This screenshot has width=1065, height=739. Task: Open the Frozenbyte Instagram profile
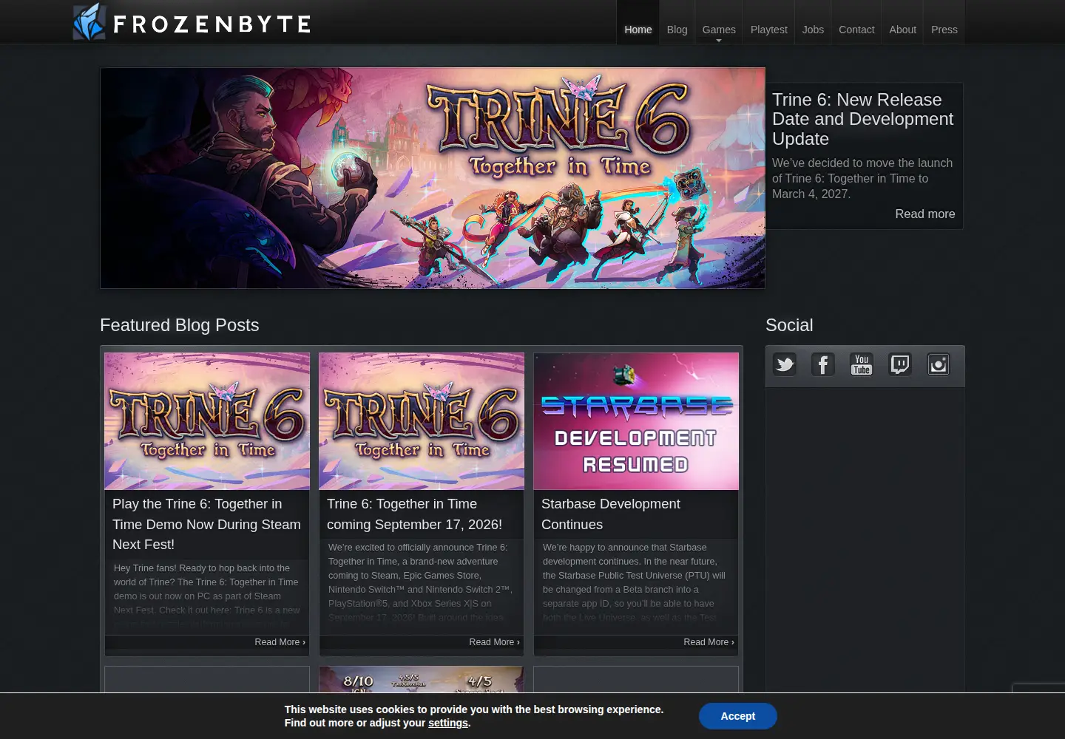tap(939, 364)
